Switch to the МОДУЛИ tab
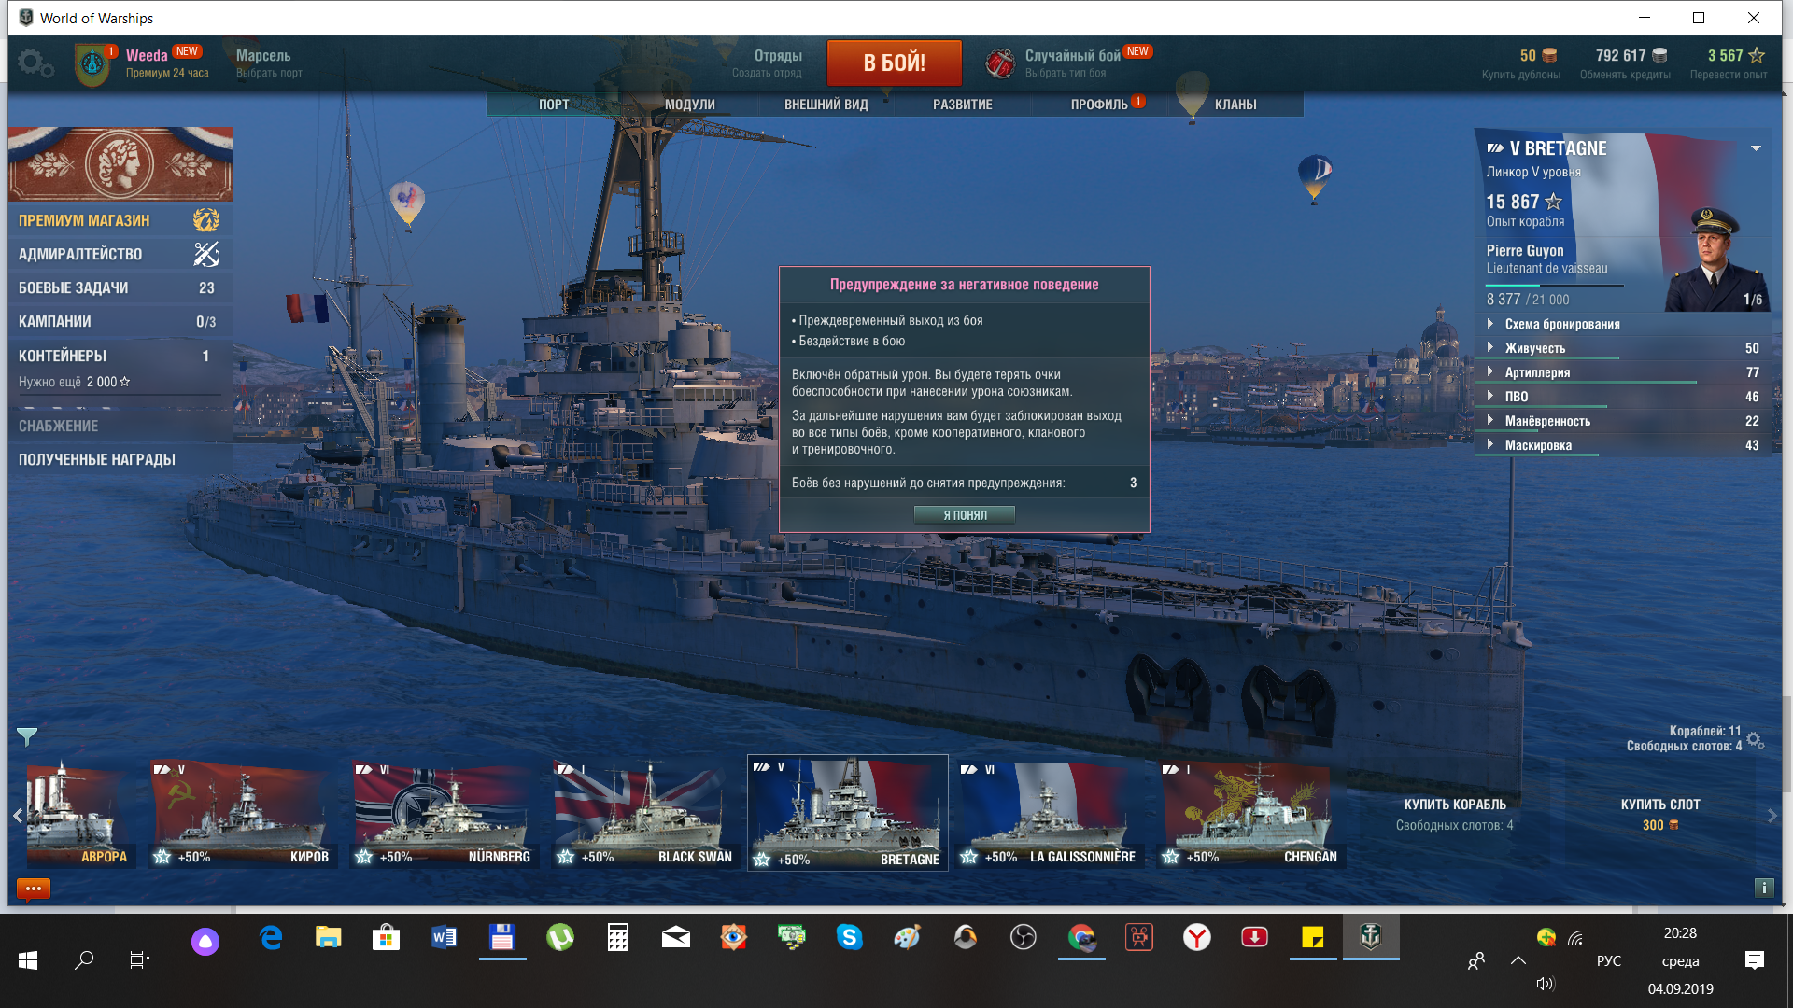The width and height of the screenshot is (1793, 1008). (x=689, y=105)
